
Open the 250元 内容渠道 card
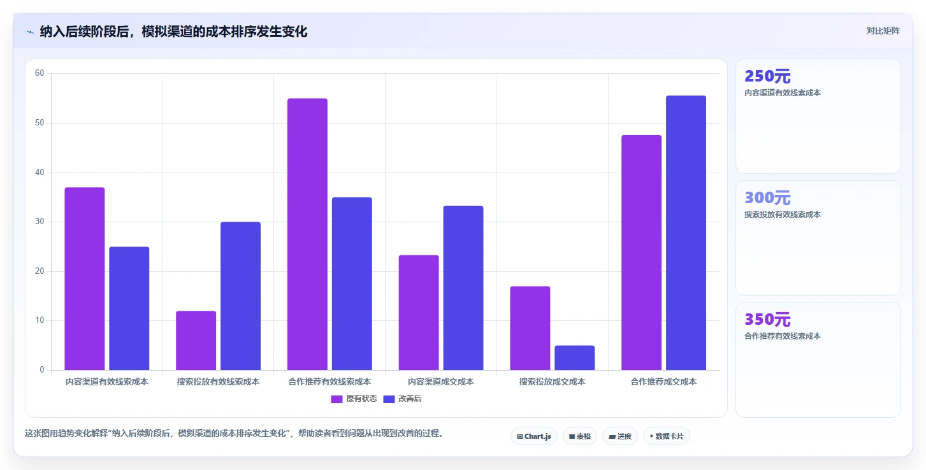(818, 116)
